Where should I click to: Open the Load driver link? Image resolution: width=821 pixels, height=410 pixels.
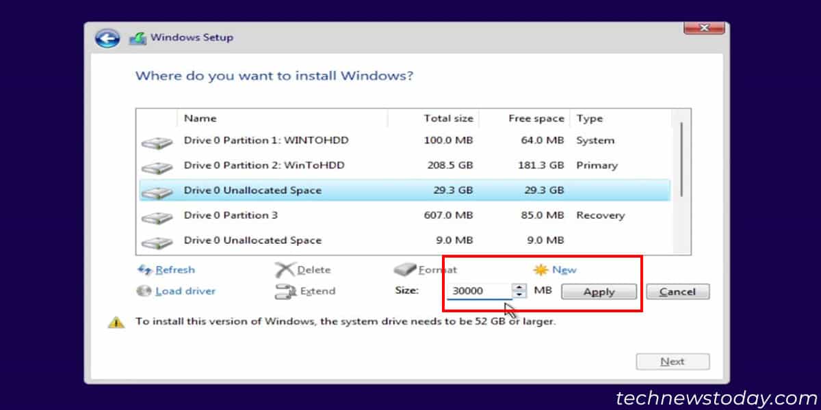pos(185,291)
